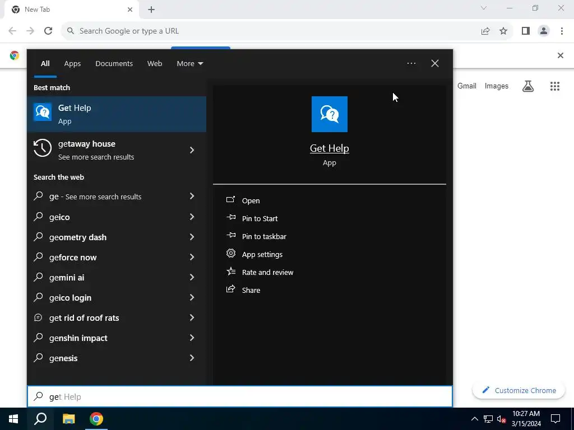Viewport: 574px width, 430px height.
Task: Reload the Chrome page
Action: [x=48, y=31]
